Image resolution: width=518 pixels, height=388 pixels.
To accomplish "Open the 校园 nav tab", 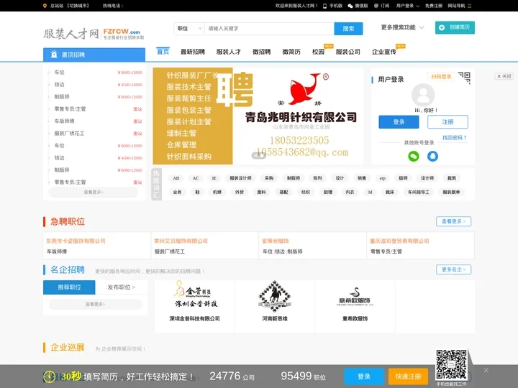I will (318, 52).
